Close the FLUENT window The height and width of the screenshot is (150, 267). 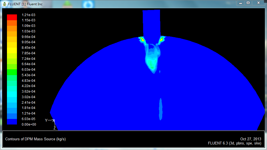(x=258, y=3)
